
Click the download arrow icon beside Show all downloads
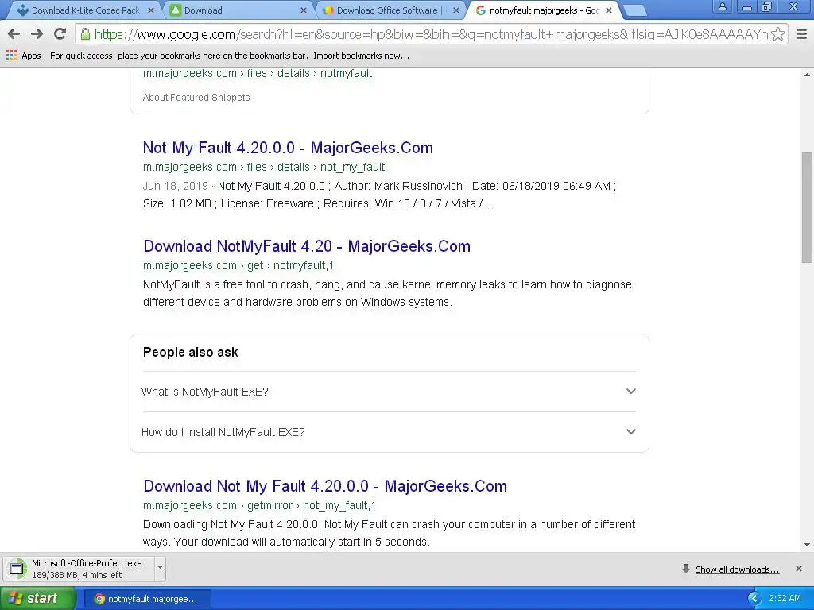(x=686, y=569)
